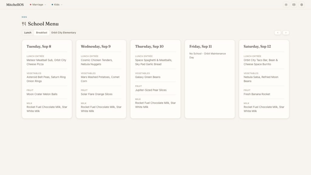The width and height of the screenshot is (311, 175).
Task: Expand the Marriage dropdown menu
Action: pos(38,5)
